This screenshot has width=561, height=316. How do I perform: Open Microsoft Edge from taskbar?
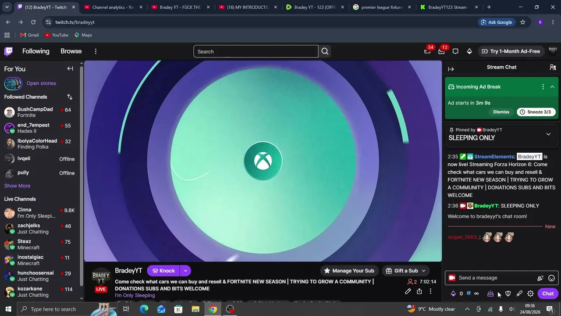click(144, 309)
